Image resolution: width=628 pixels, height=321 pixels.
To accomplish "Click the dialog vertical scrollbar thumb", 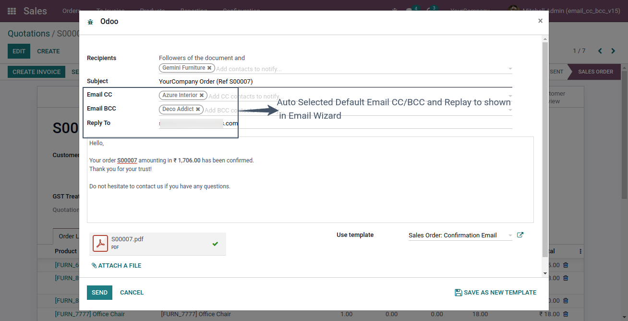I will pyautogui.click(x=545, y=149).
